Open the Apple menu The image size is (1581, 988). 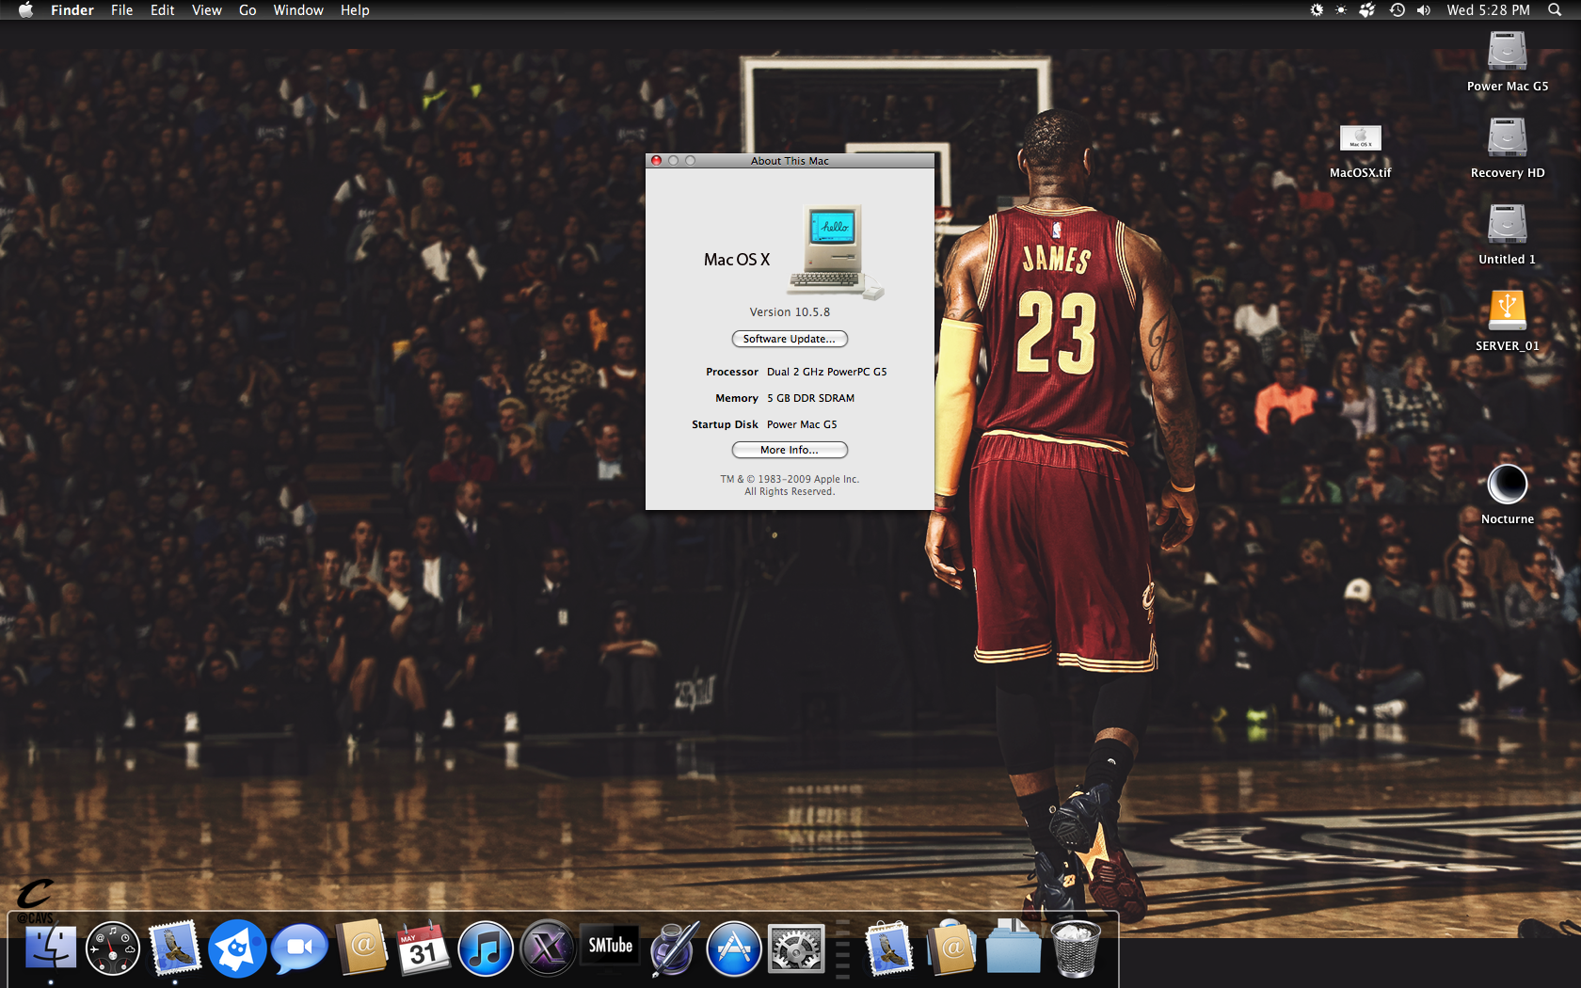click(x=25, y=10)
